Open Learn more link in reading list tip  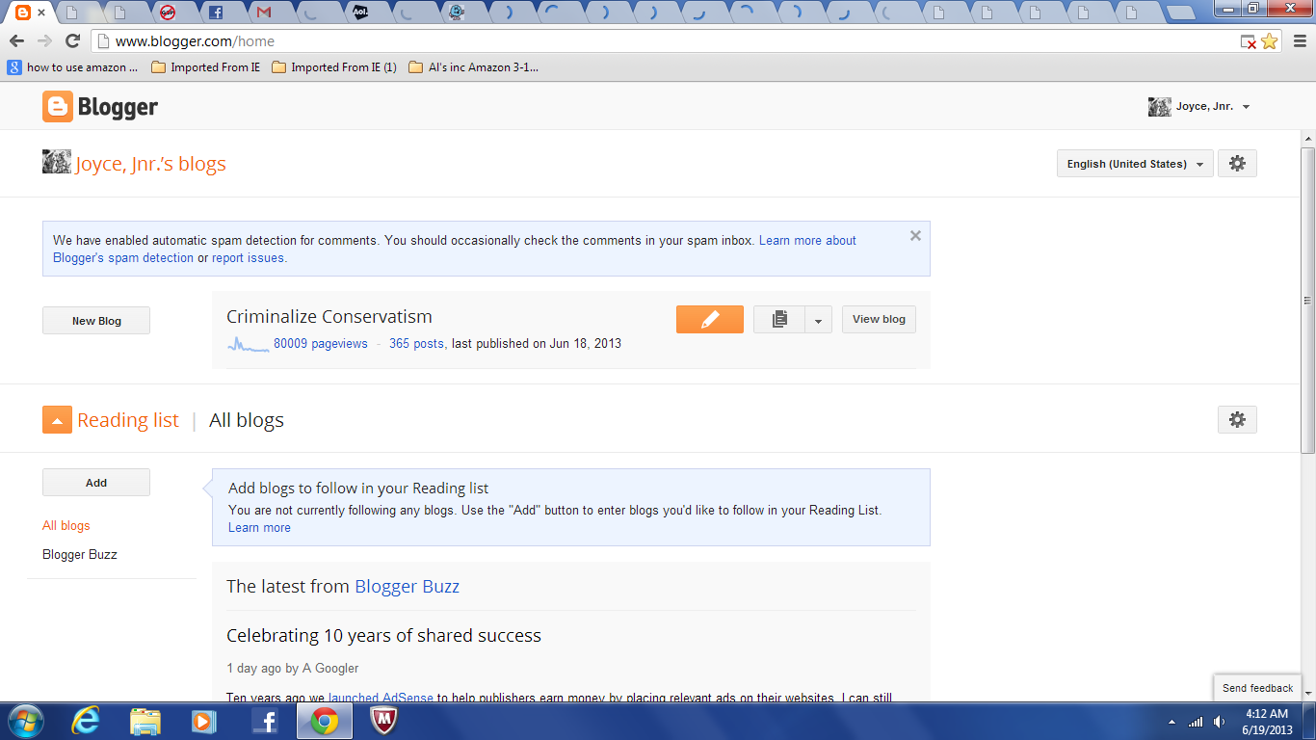(x=259, y=527)
